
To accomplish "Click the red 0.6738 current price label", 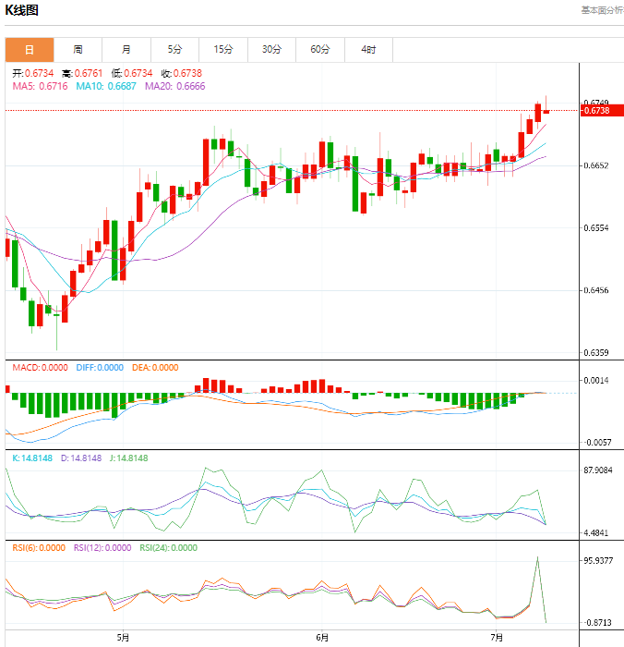I will pyautogui.click(x=602, y=111).
